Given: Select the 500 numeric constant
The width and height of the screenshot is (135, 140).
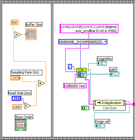Looking at the screenshot, I should point(14,22).
